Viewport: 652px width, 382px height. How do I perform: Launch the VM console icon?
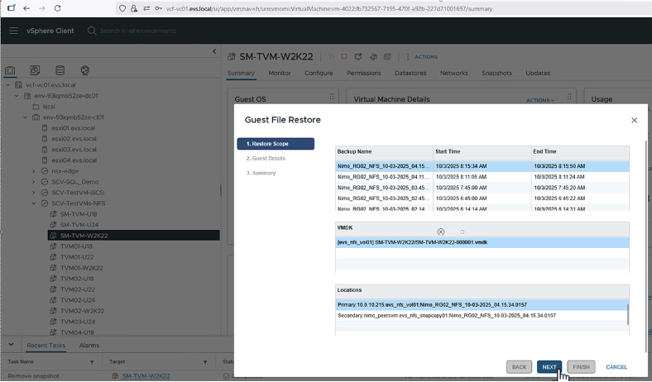pos(358,56)
